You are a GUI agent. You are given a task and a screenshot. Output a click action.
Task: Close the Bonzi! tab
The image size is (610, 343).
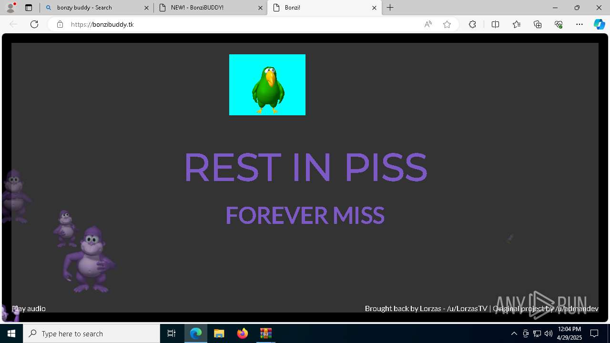tap(374, 8)
